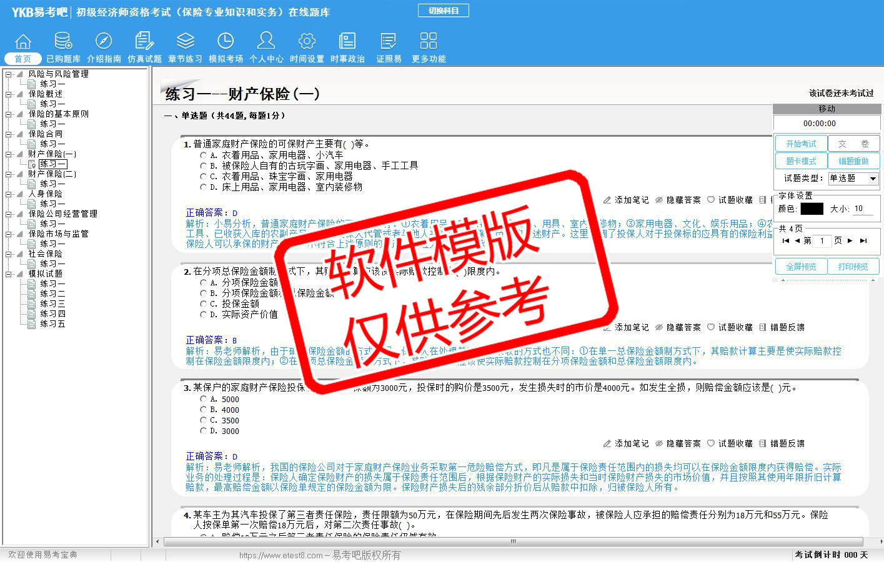884x562 pixels.
Task: Collapse the 风险与风险管理 tree node
Action: 9,74
